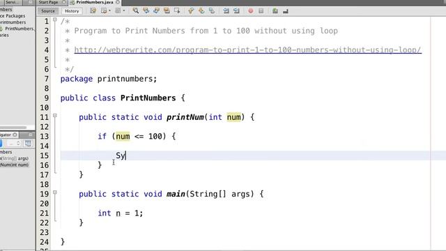Select the Navigator panel tab
Viewport: 446px width, 251px height.
point(6,135)
